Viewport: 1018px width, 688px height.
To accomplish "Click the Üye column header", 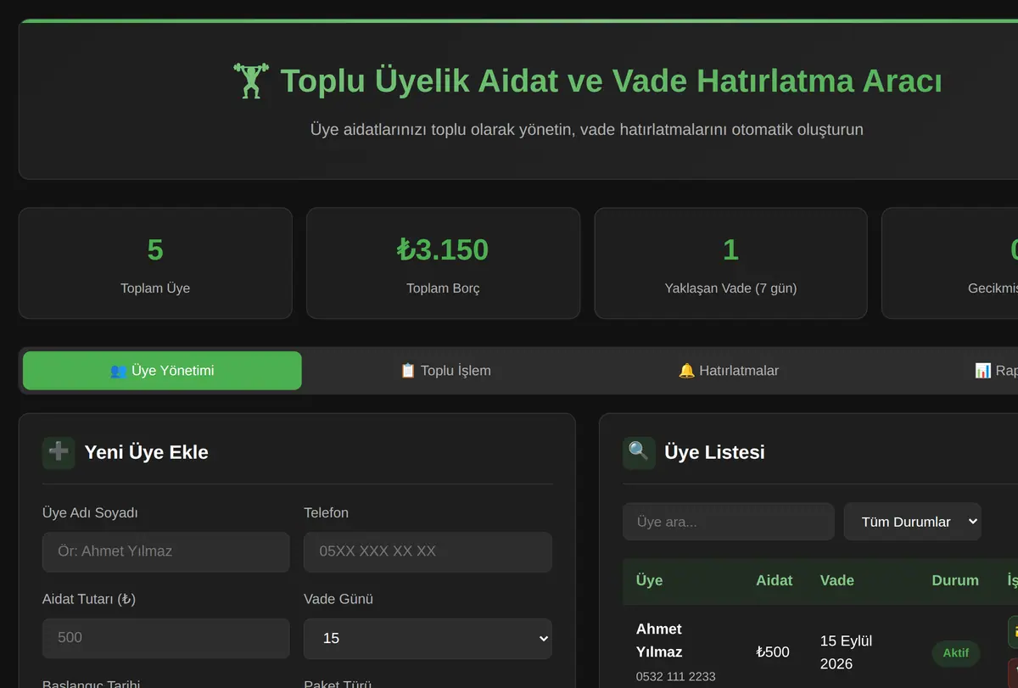I will (x=650, y=581).
